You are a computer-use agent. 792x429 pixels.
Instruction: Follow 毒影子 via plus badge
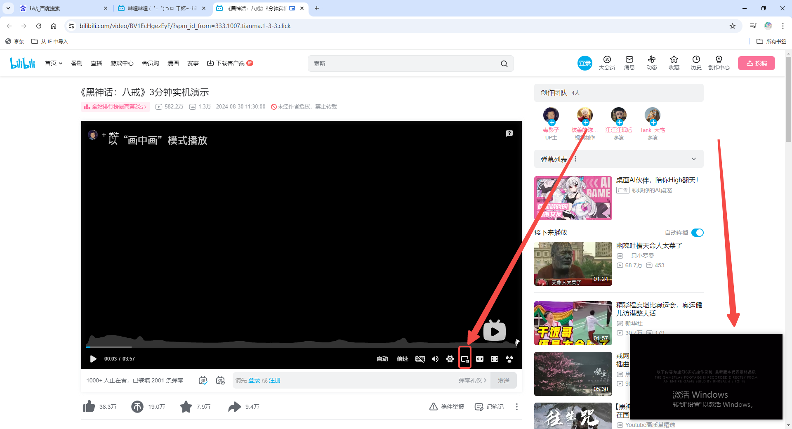(552, 123)
